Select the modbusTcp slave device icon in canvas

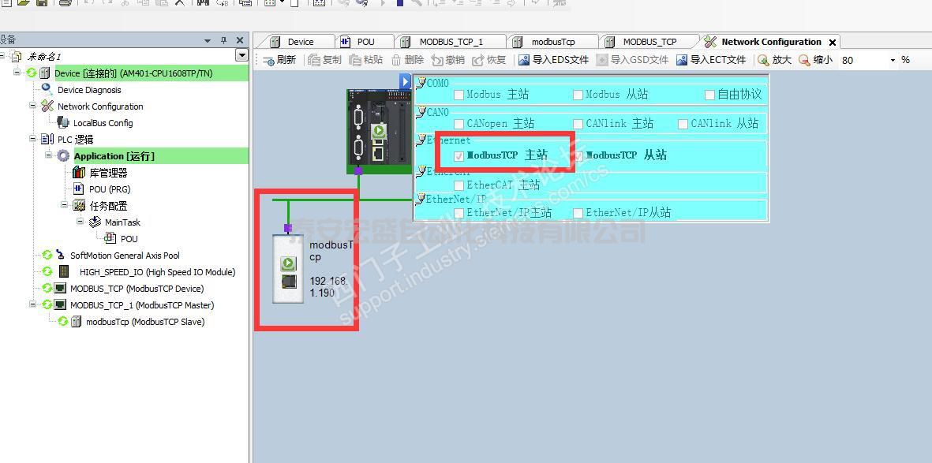coord(289,272)
